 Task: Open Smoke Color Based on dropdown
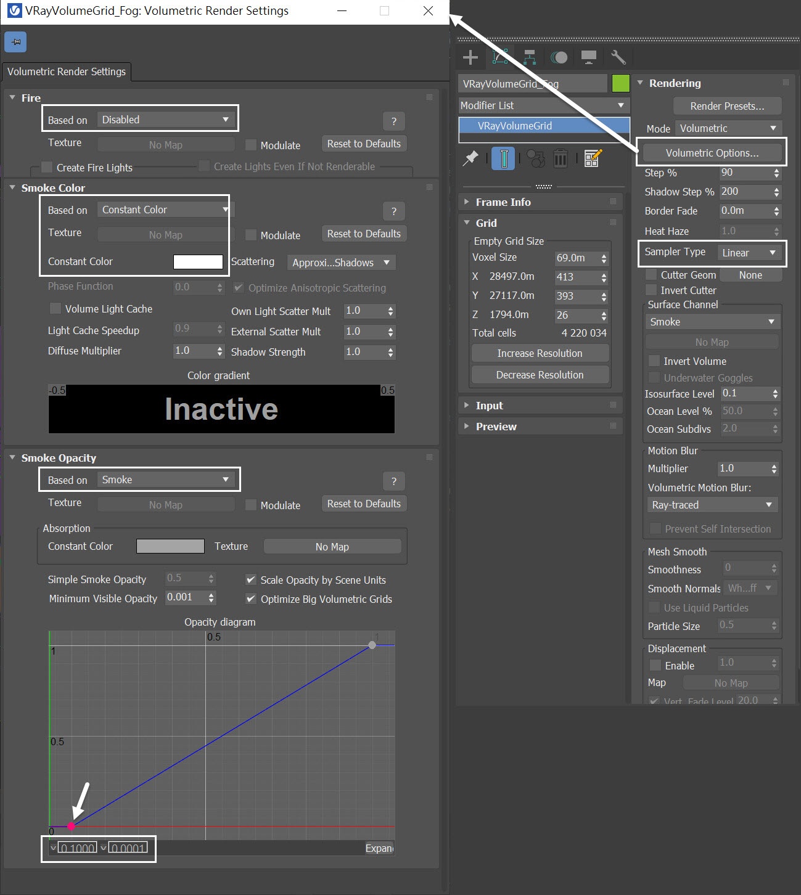pyautogui.click(x=166, y=210)
